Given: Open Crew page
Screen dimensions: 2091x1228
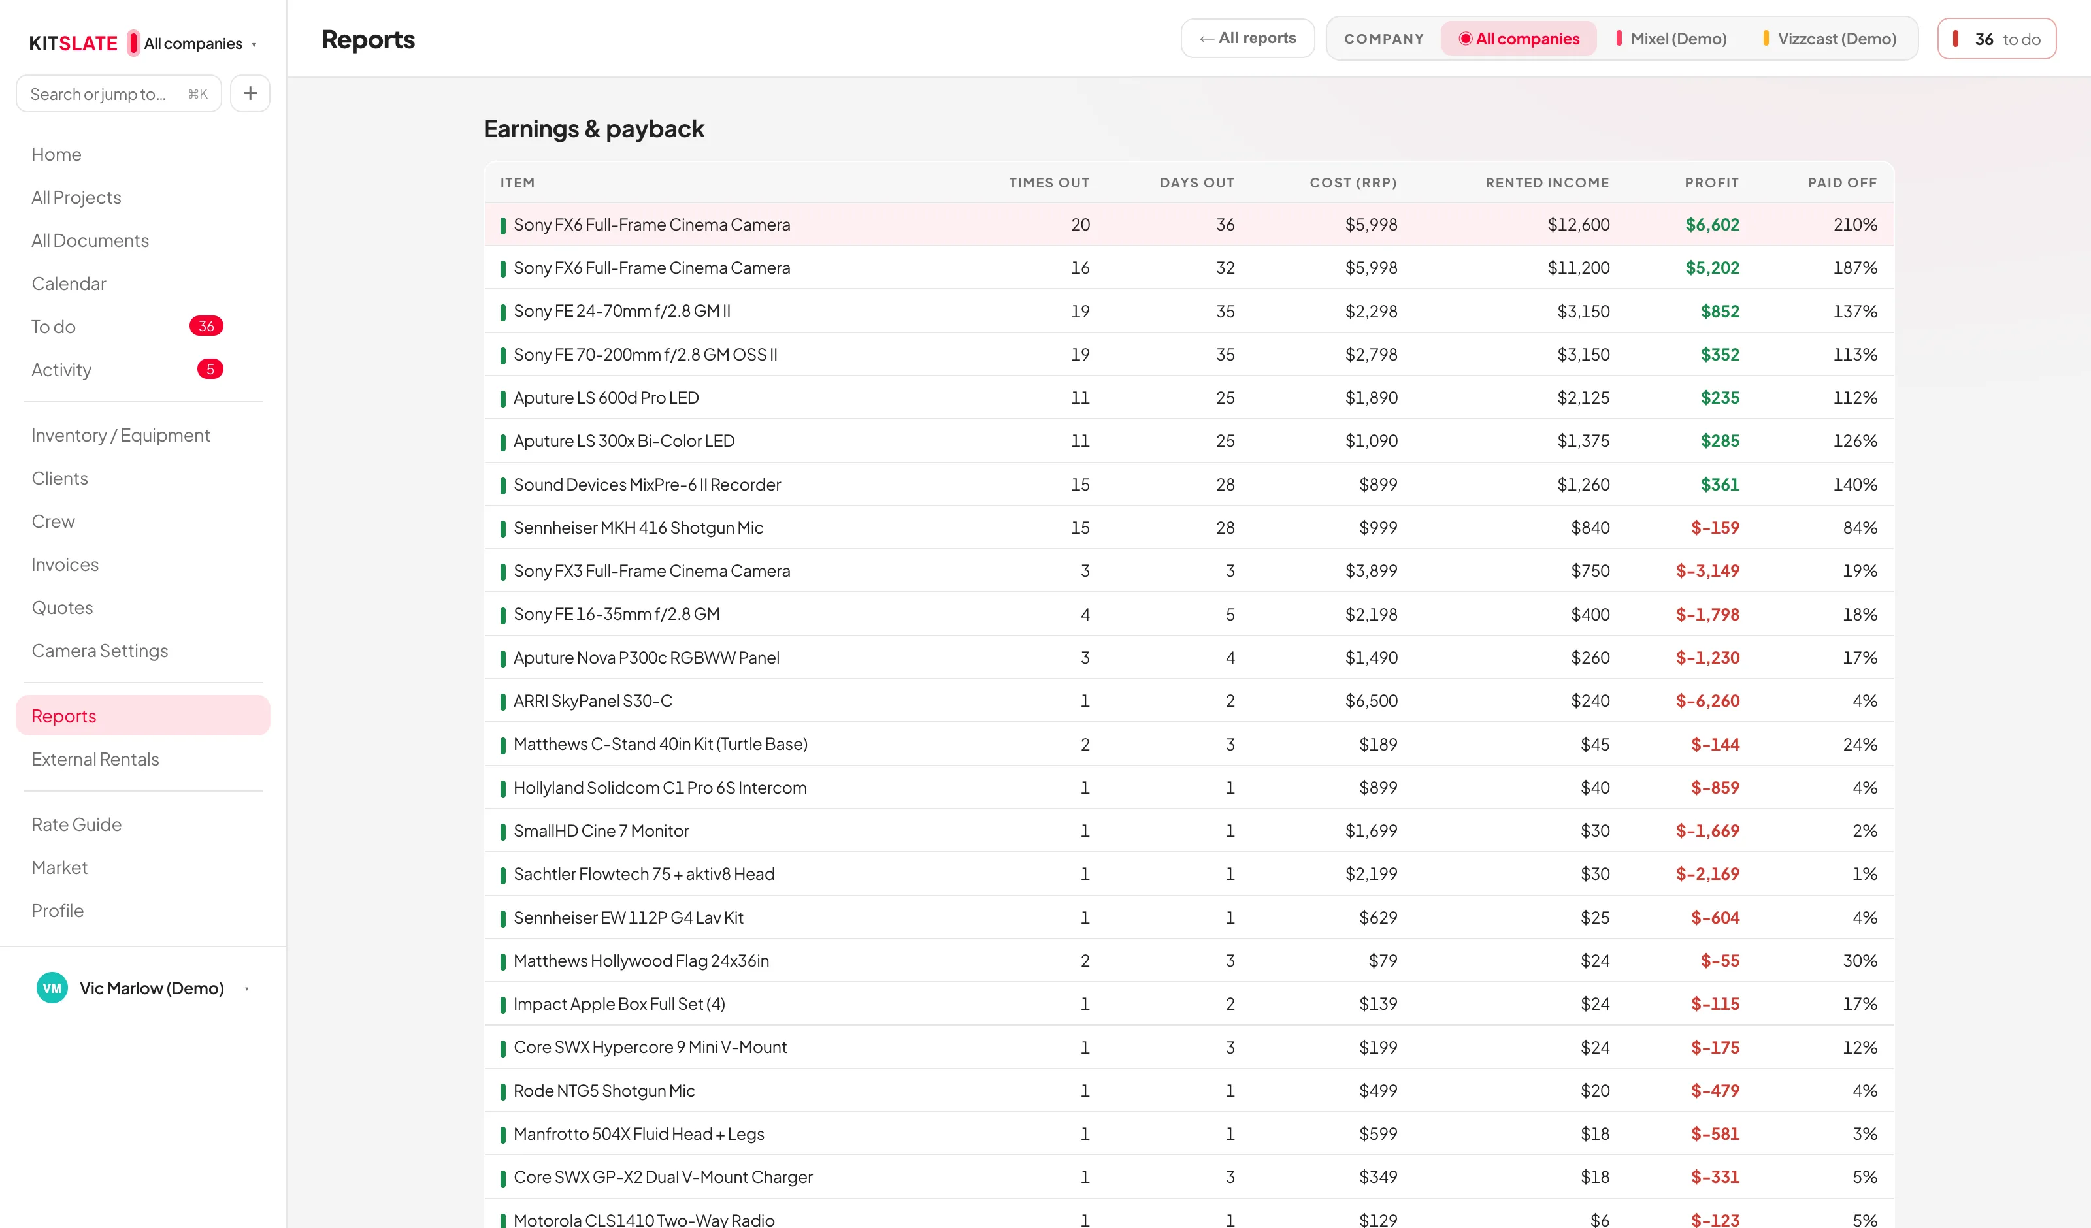Looking at the screenshot, I should [x=53, y=522].
